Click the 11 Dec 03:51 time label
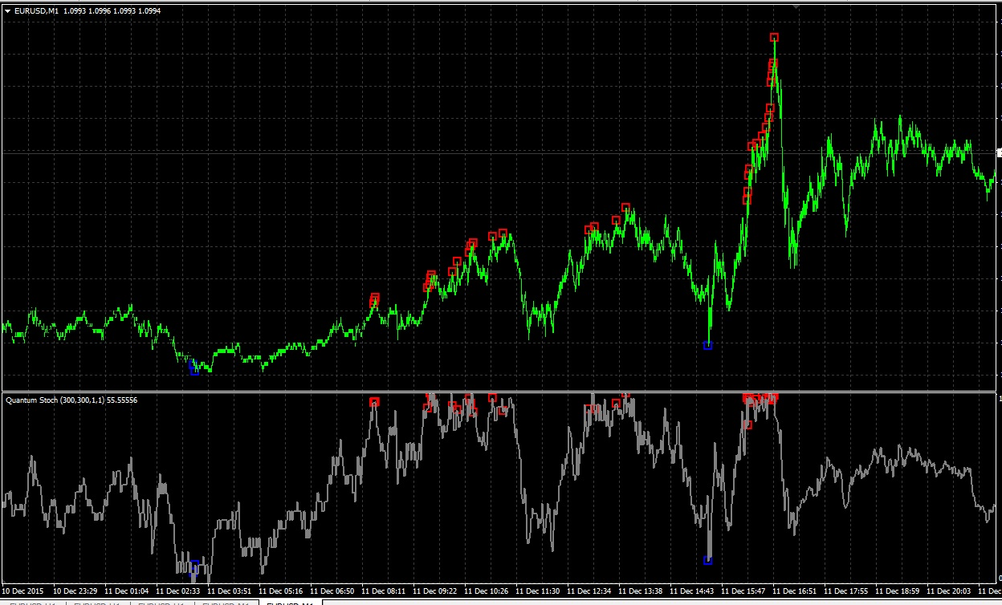This screenshot has height=605, width=1002. coord(230,591)
